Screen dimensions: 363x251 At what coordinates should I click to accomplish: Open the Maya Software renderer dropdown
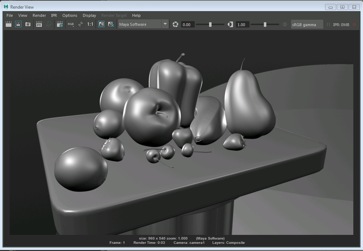click(143, 24)
